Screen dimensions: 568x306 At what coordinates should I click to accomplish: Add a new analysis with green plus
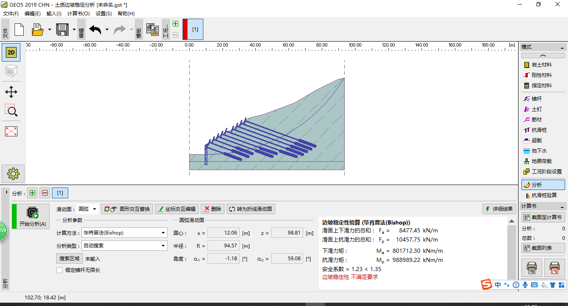32,193
